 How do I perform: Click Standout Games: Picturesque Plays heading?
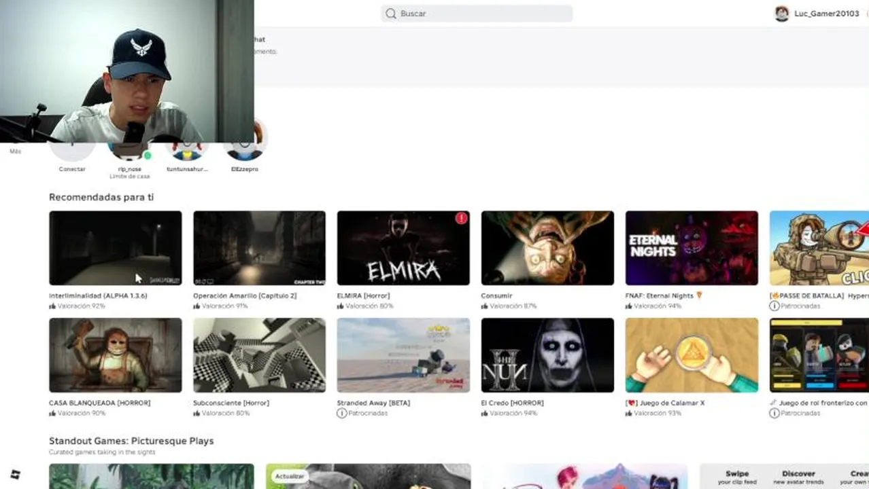tap(131, 441)
